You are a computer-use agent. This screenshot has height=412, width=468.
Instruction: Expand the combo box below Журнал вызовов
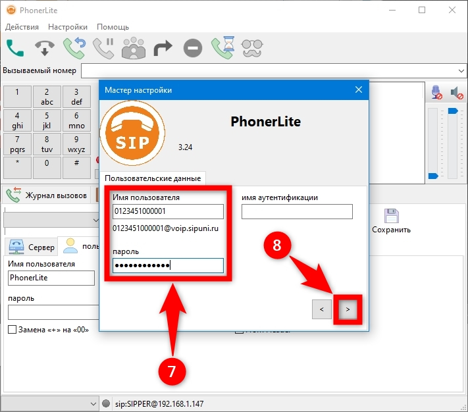[x=95, y=220]
